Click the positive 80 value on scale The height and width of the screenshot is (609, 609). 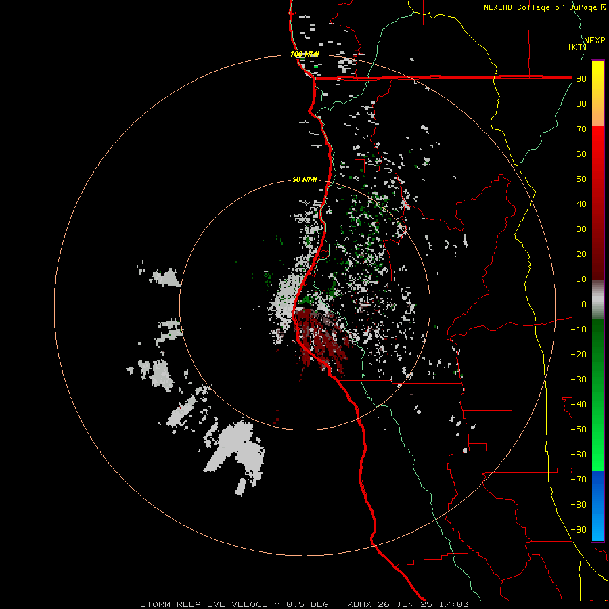581,104
